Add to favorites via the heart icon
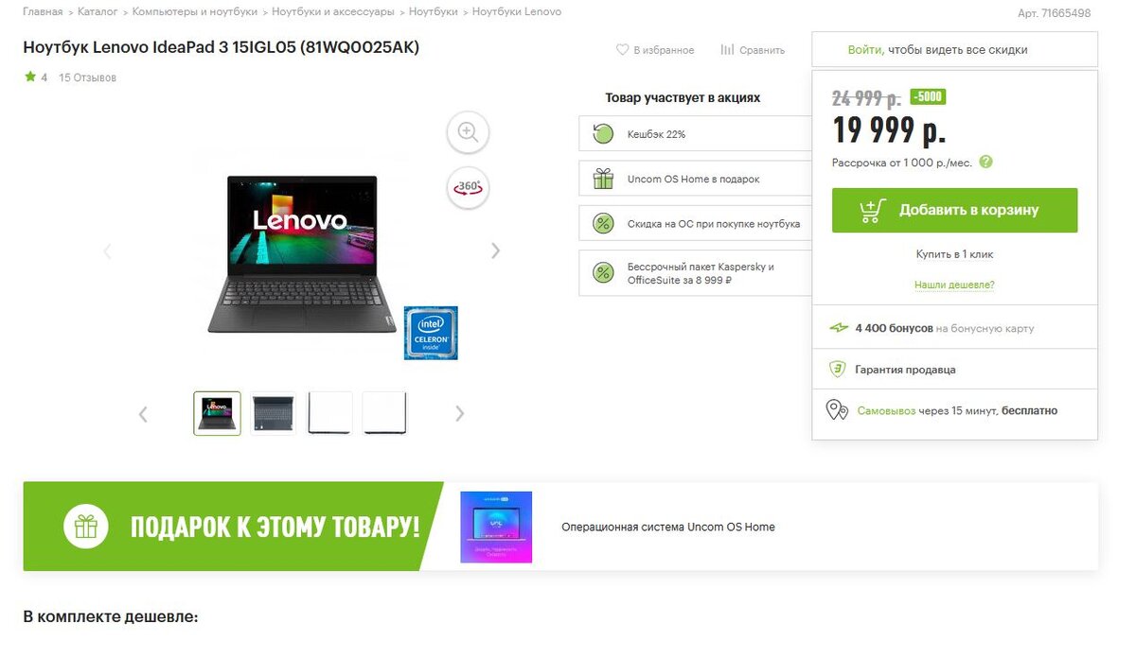The height and width of the screenshot is (657, 1136). (x=622, y=50)
